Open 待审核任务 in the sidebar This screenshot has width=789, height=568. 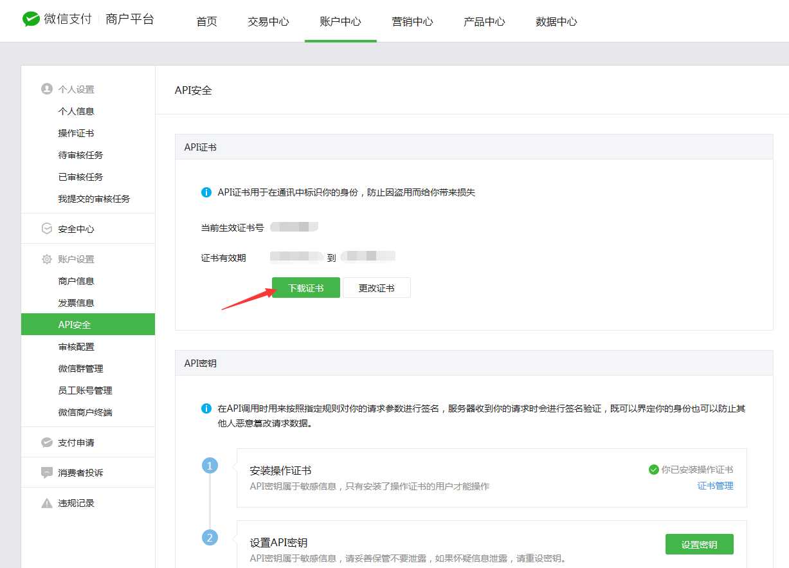[80, 155]
